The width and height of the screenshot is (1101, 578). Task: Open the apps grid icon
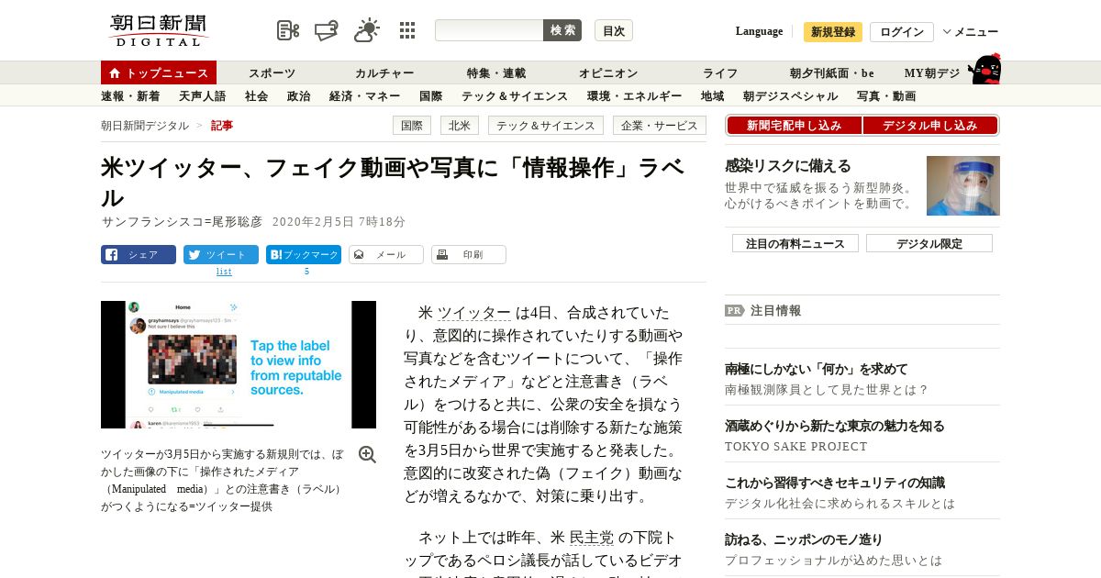coord(407,30)
